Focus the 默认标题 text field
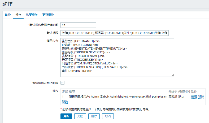 pyautogui.click(x=115, y=33)
